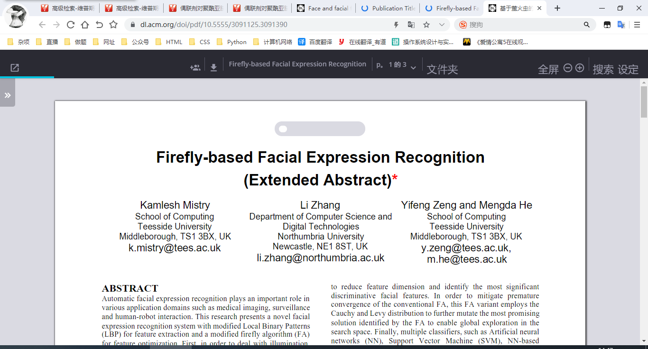The image size is (648, 349).
Task: Zoom in with the plus circle icon
Action: 579,68
